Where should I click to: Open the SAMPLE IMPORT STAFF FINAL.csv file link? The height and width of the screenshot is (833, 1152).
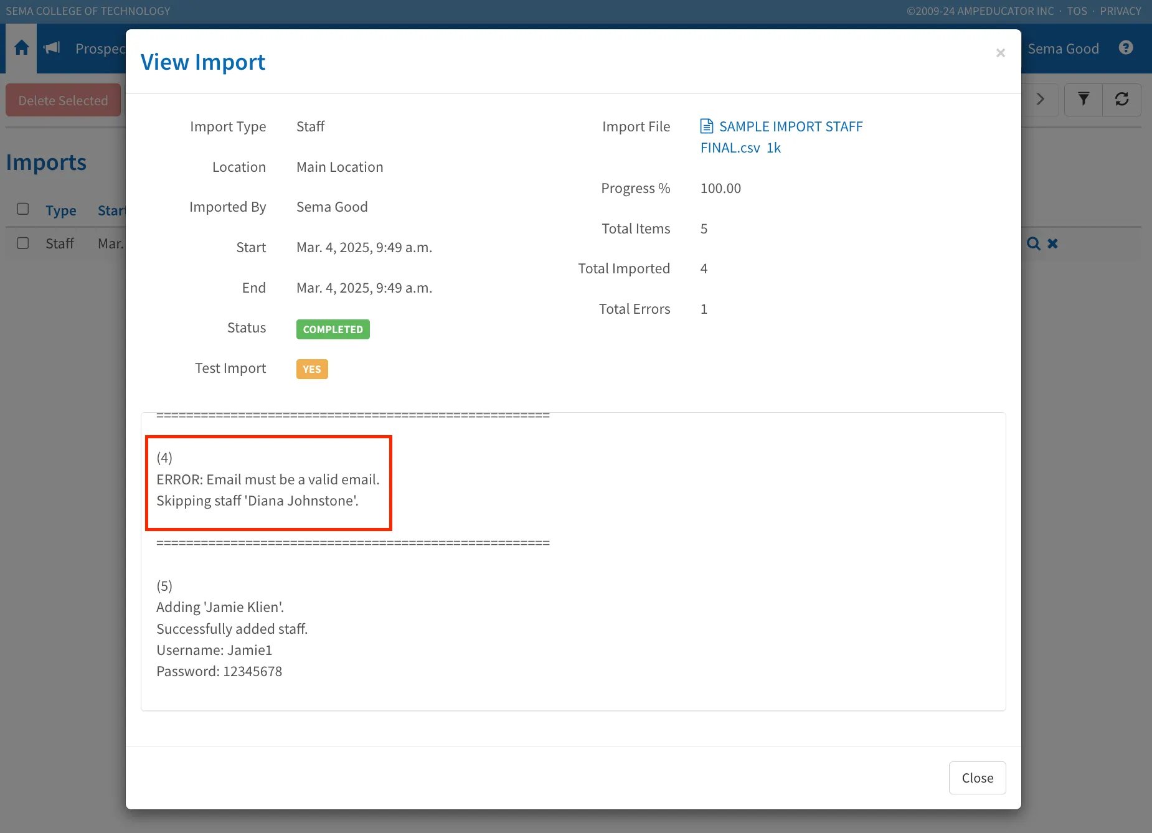pyautogui.click(x=781, y=137)
